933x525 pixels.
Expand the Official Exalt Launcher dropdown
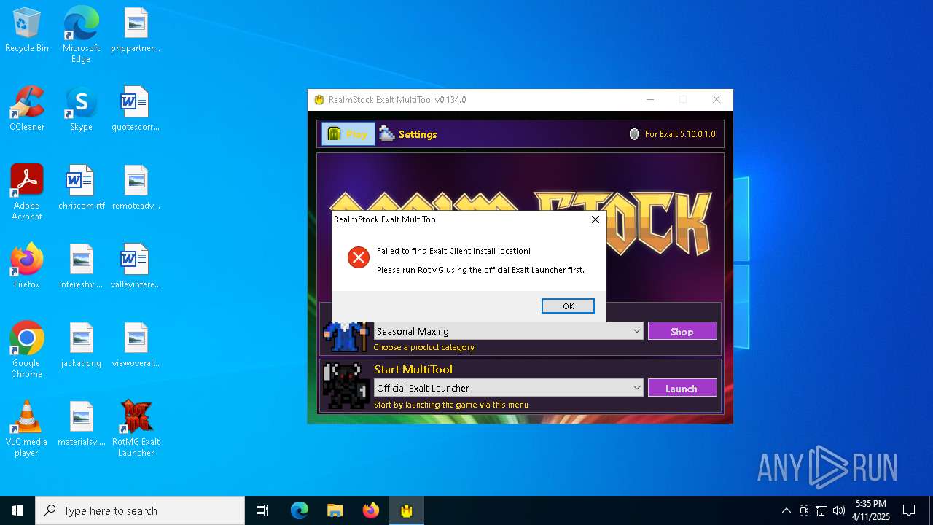pos(636,388)
